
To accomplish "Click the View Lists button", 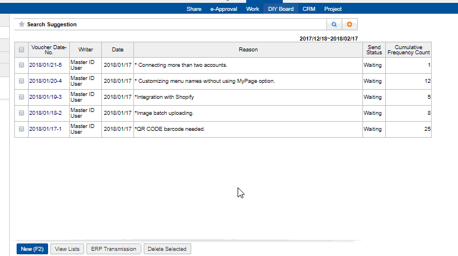I will pyautogui.click(x=67, y=249).
